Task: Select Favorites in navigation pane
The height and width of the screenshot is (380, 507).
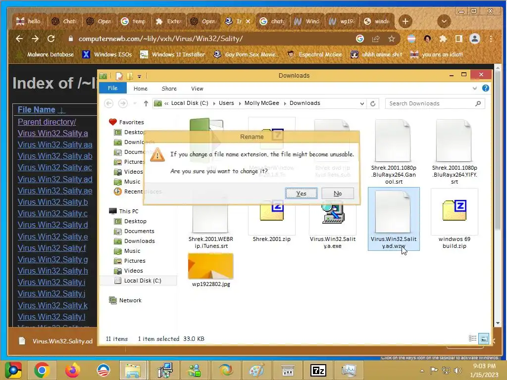Action: coord(126,122)
